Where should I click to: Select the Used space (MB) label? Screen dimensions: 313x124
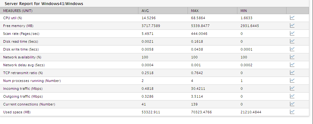point(17,112)
